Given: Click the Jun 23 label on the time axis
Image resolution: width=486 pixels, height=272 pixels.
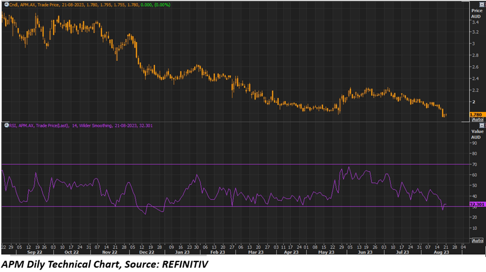Looking at the screenshot, I should [x=364, y=253].
